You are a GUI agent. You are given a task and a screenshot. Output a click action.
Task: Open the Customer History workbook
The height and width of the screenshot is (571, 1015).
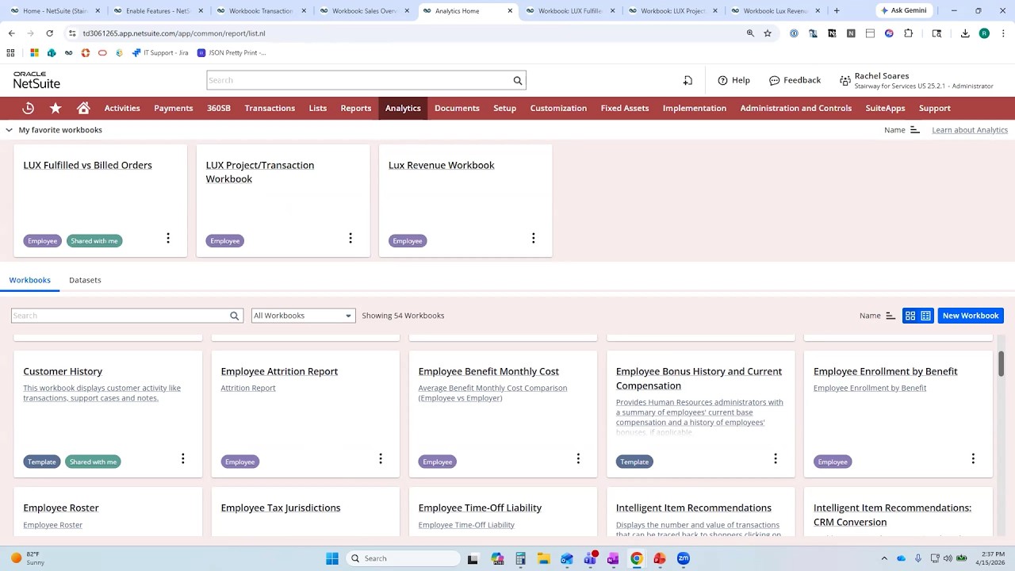[63, 371]
